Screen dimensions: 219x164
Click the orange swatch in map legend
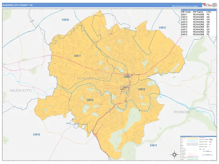(192, 138)
